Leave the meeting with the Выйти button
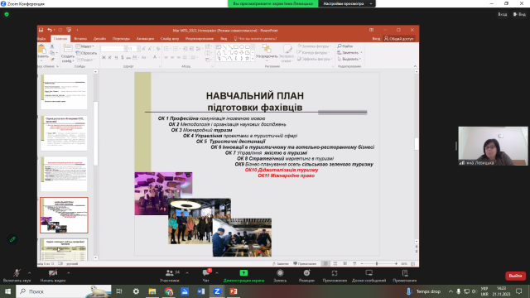530x298 pixels. 515,276
